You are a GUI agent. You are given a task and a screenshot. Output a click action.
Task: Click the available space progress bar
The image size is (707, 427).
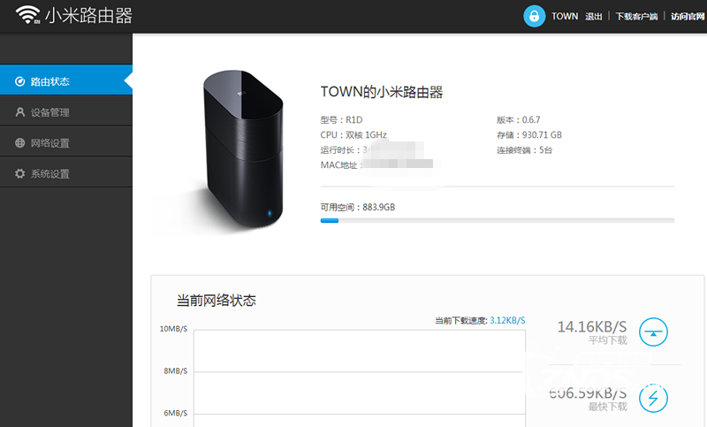click(498, 220)
